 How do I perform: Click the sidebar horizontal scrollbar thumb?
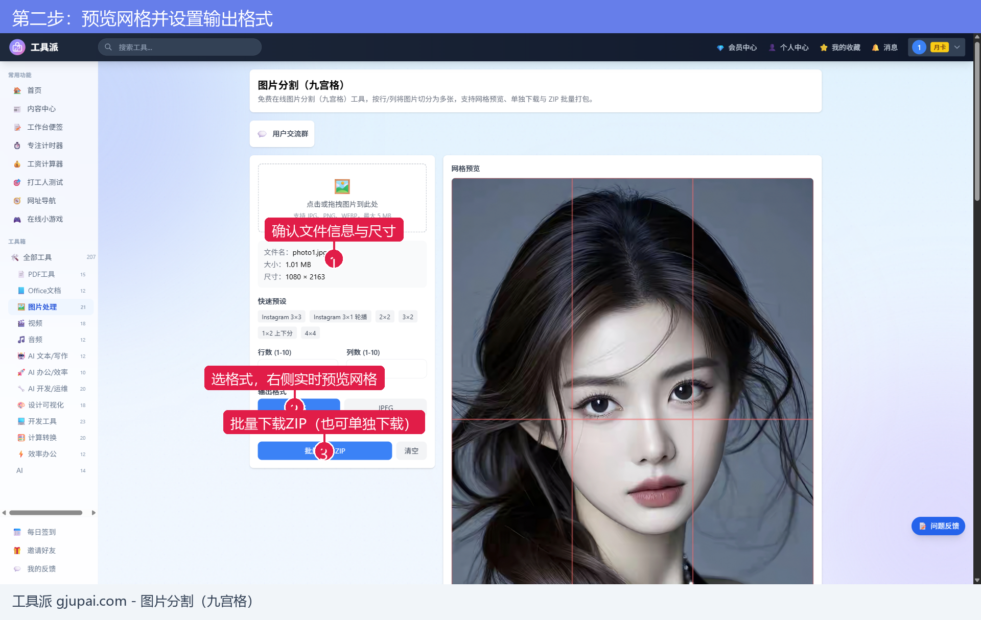pyautogui.click(x=46, y=513)
